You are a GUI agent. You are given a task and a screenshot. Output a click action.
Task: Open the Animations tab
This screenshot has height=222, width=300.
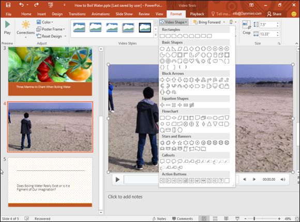coord(101,14)
